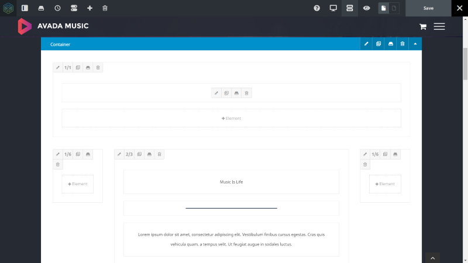This screenshot has height=263, width=468.
Task: Toggle the preview eye icon
Action: [367, 8]
